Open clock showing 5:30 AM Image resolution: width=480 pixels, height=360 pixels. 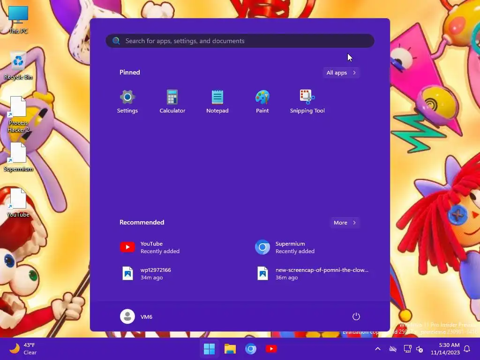[445, 349]
